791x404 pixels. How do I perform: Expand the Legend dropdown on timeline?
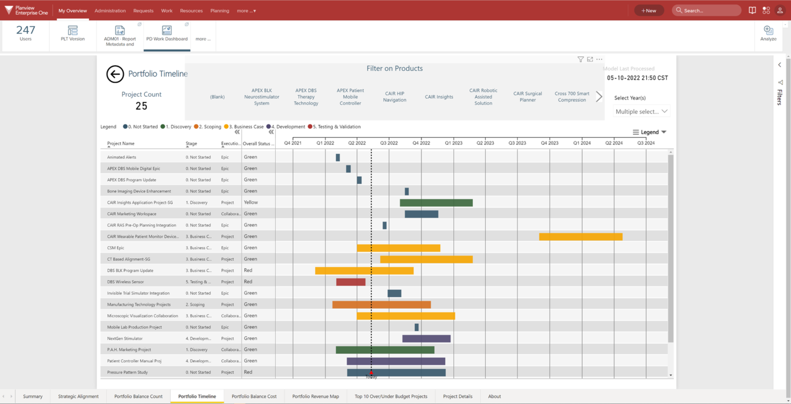(x=664, y=132)
